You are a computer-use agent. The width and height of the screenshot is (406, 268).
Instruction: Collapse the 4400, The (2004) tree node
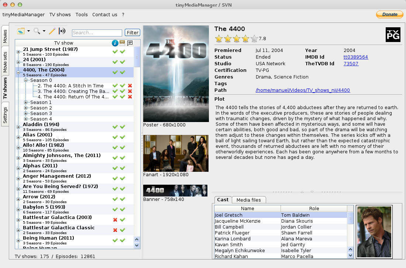pos(18,72)
